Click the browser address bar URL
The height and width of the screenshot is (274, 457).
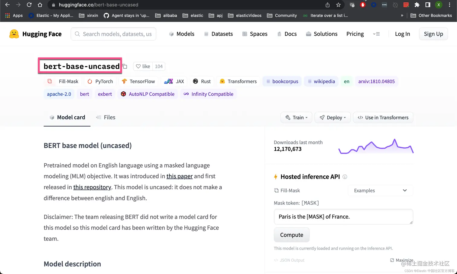99,5
